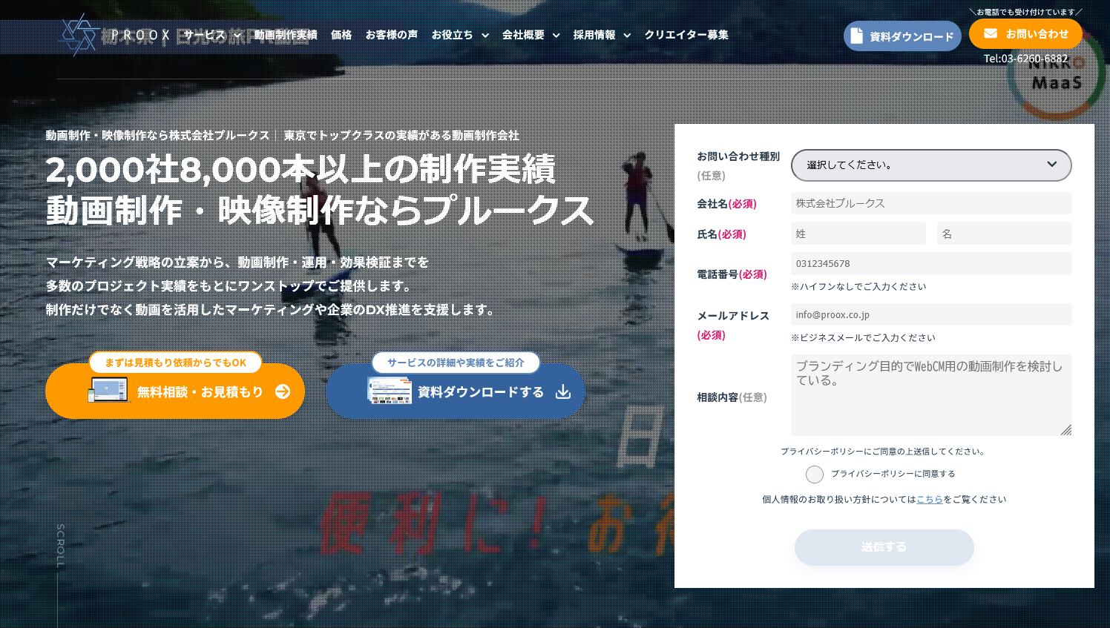
Task: Click the arrow circle icon on 無料相談 button
Action: [x=283, y=391]
